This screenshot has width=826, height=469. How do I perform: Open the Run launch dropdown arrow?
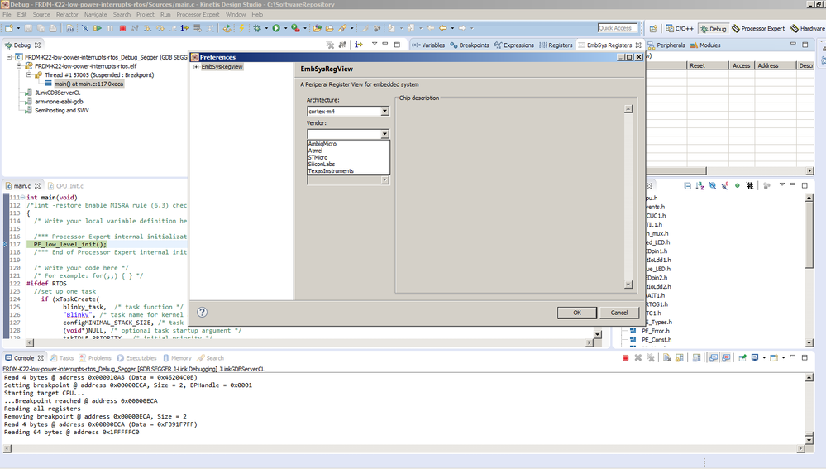pyautogui.click(x=285, y=28)
